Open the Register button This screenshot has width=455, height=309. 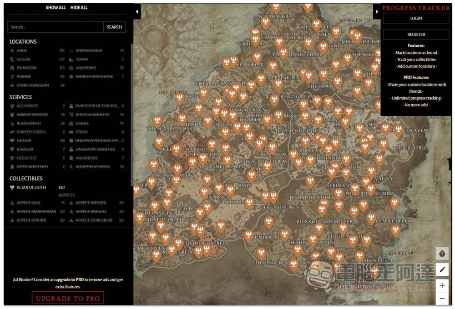(416, 34)
